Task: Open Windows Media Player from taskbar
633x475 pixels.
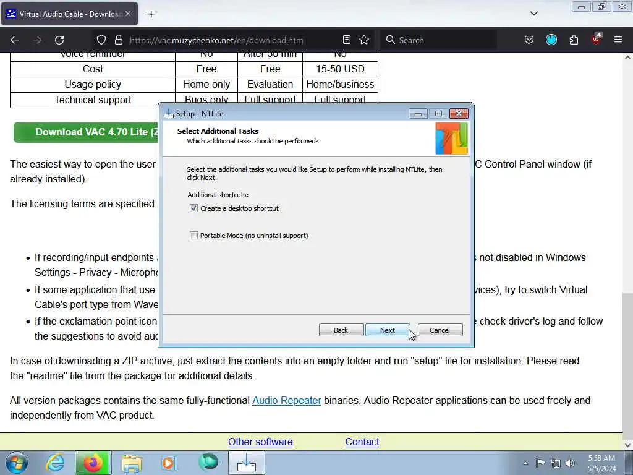Action: (x=169, y=463)
